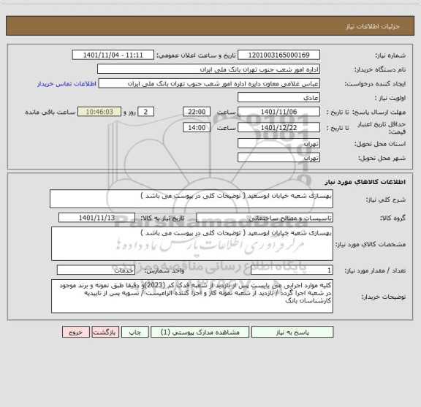Click the اطلاعات کالاهای مورد نیاز heading

click(365, 182)
